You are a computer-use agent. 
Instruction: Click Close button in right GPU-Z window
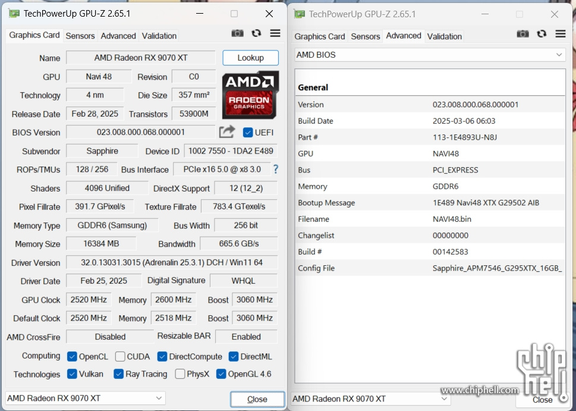pyautogui.click(x=542, y=400)
